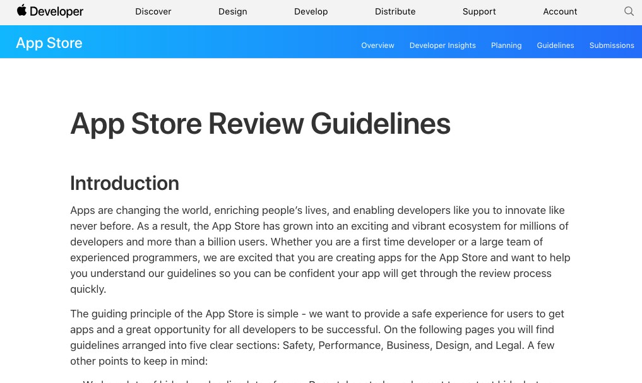Image resolution: width=642 pixels, height=383 pixels.
Task: Click the paragraph starting 'The guiding principle'
Action: [318, 337]
